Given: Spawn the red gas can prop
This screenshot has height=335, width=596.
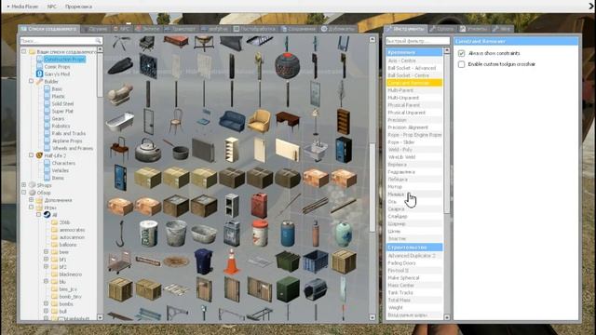Looking at the screenshot, I should pos(260,206).
